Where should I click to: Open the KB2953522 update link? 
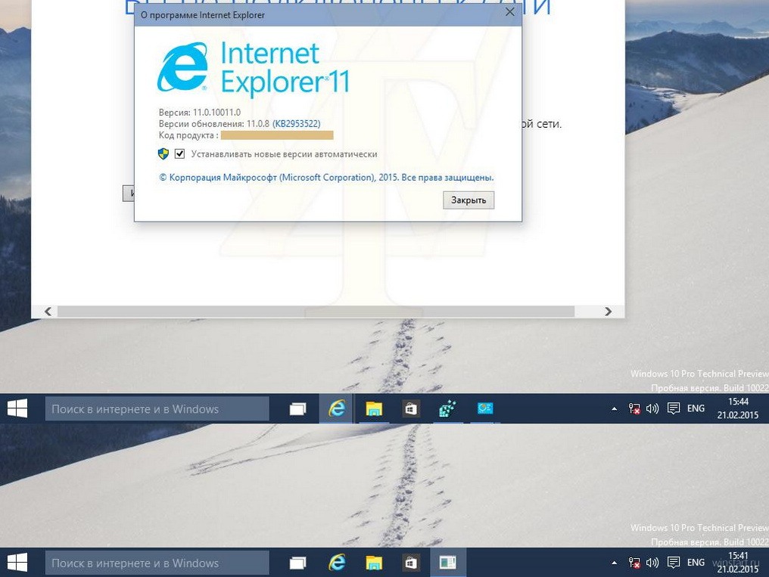pyautogui.click(x=296, y=124)
